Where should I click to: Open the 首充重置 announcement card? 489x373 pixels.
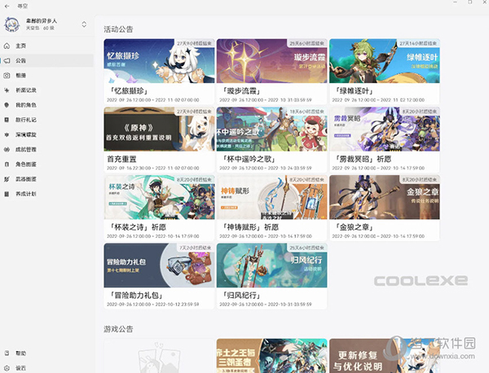tap(159, 139)
